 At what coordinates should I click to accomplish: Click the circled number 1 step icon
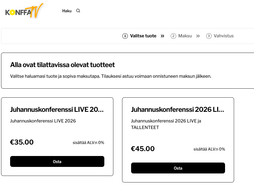point(125,36)
